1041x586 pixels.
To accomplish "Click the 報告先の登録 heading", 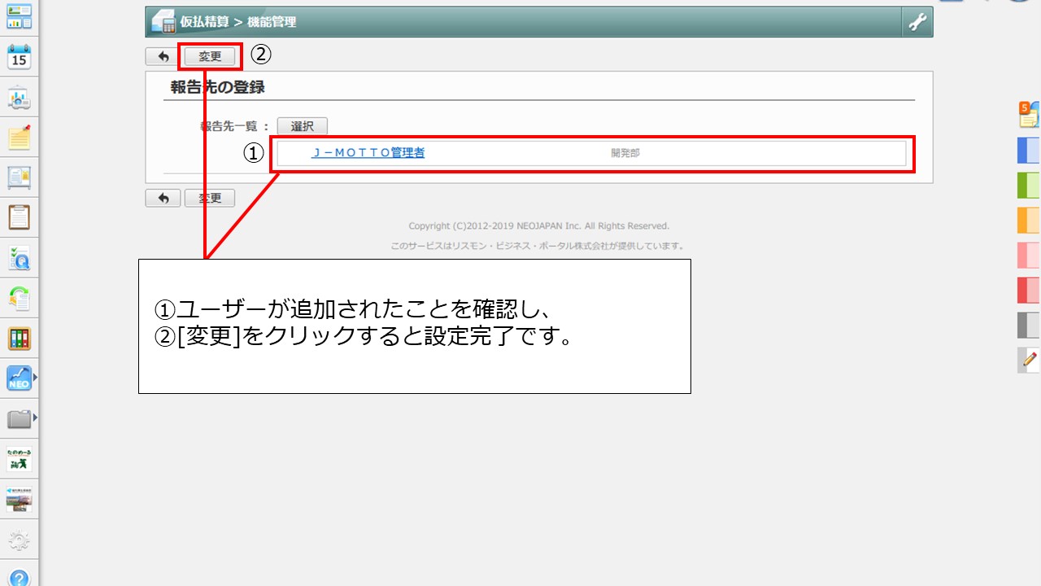I will [218, 87].
